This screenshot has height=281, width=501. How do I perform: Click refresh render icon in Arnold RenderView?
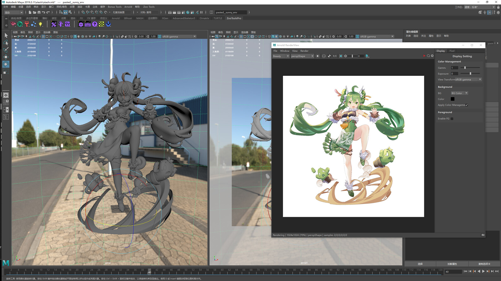(428, 56)
